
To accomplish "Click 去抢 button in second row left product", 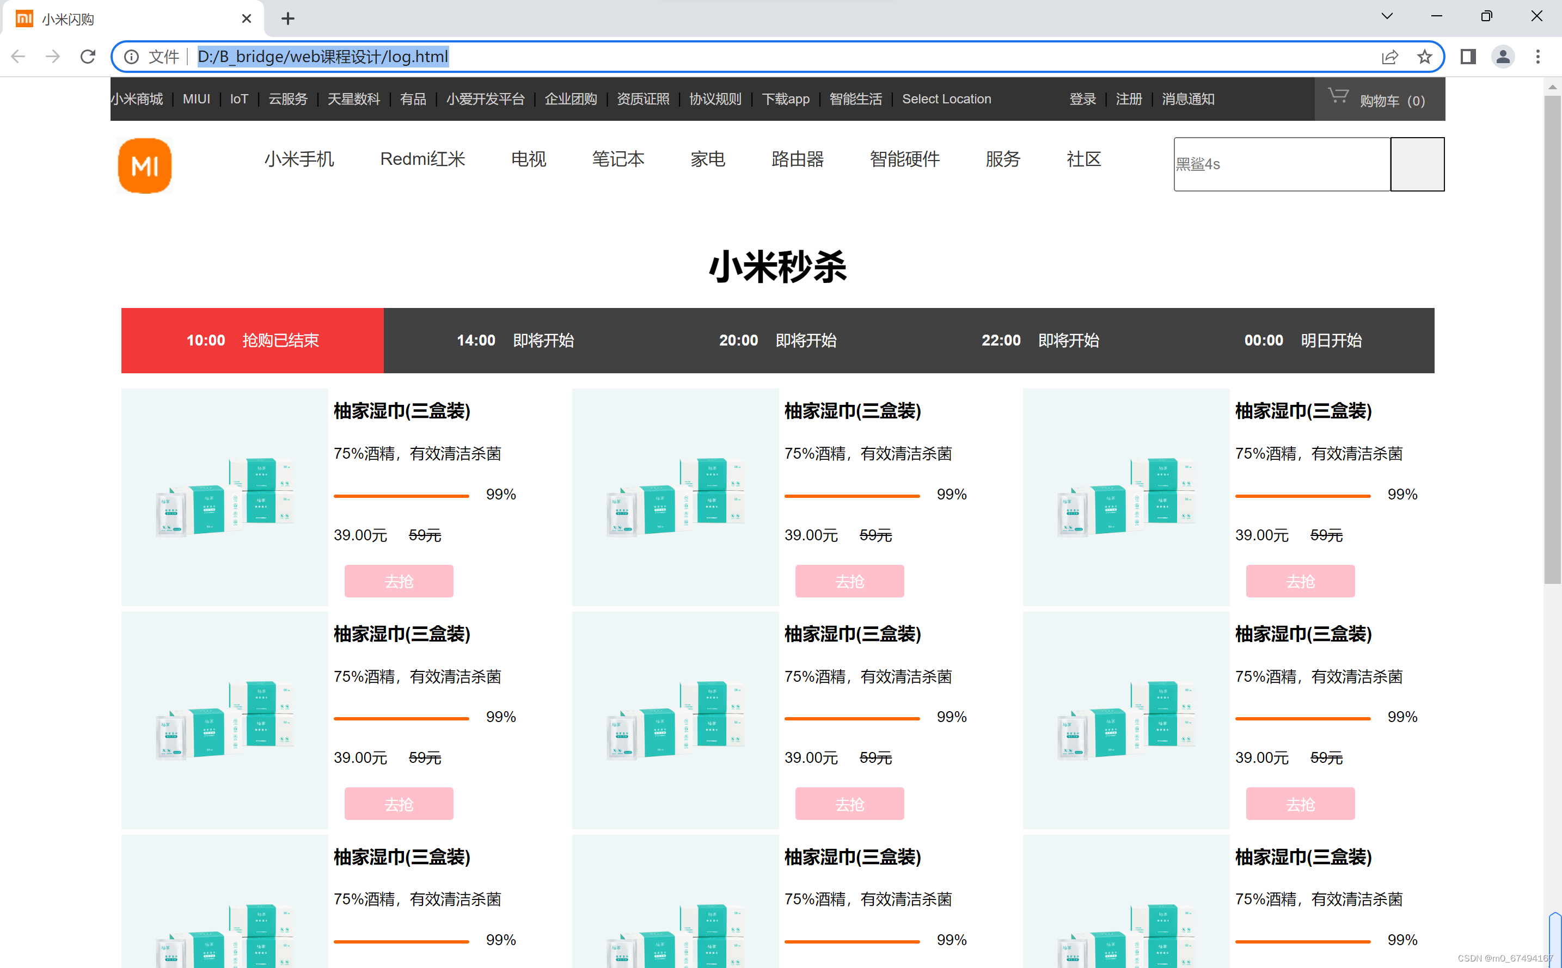I will (x=399, y=804).
